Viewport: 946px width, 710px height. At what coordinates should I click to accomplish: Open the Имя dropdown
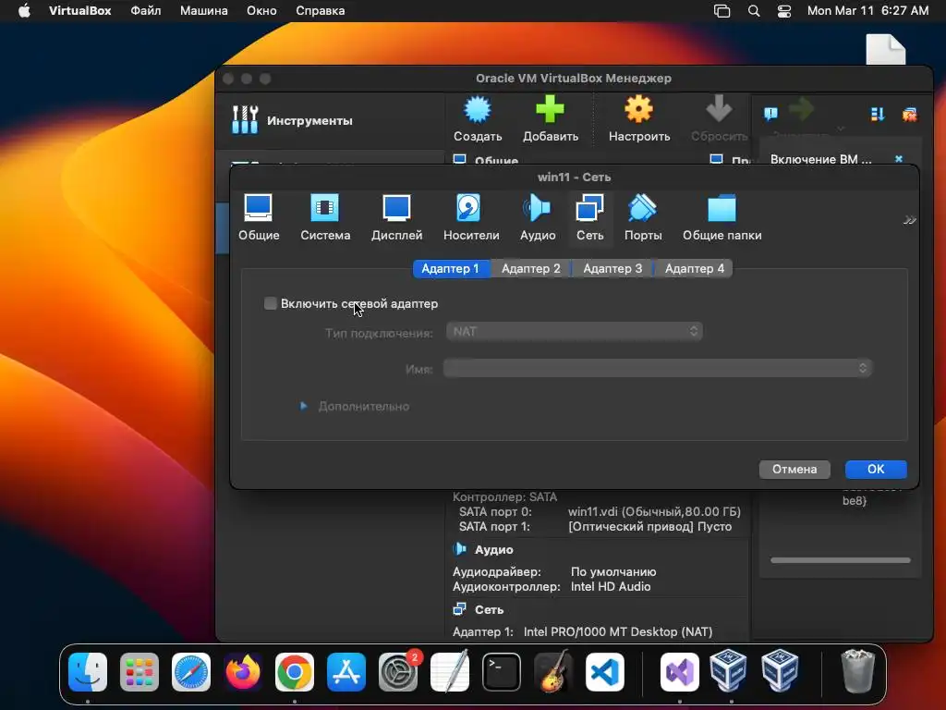[x=658, y=368]
